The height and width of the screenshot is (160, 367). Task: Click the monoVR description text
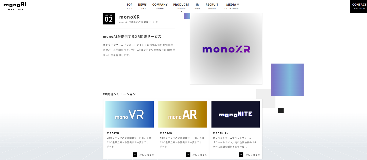tap(129, 142)
